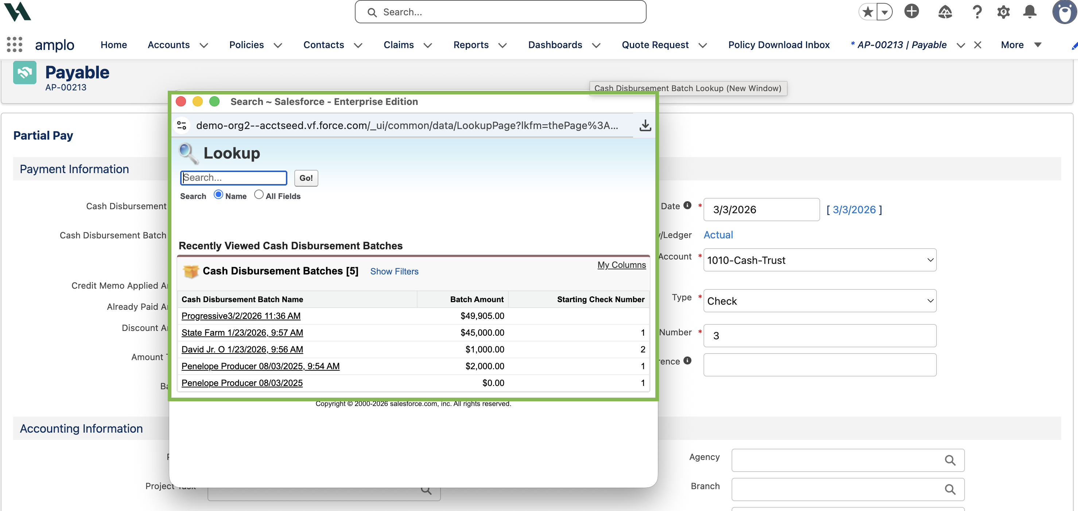Open the 1010-Cash-Trust account dropdown
Viewport: 1078px width, 511px height.
pos(819,260)
